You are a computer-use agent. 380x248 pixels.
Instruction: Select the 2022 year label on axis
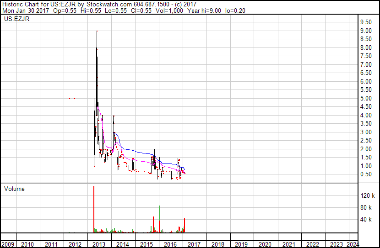point(312,244)
